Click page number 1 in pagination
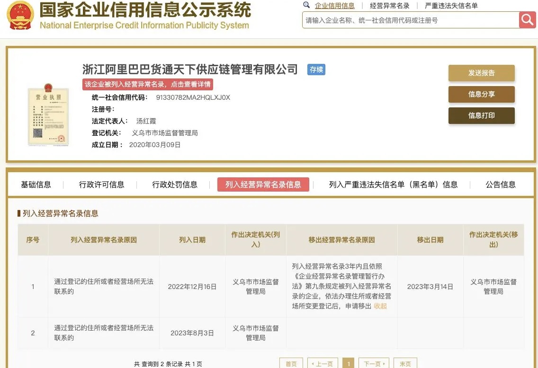This screenshot has width=538, height=368. 348,364
